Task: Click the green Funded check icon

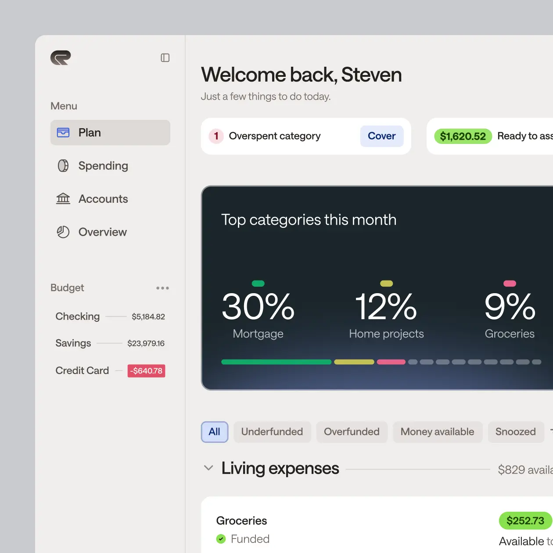Action: (221, 539)
